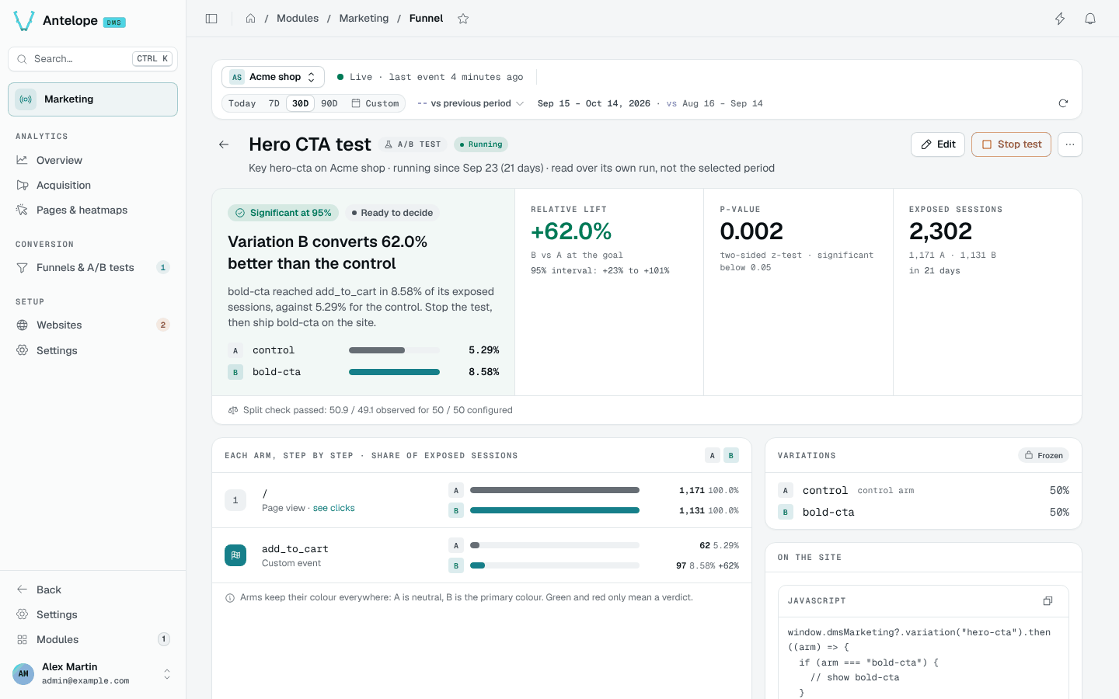1119x699 pixels.
Task: Go to home breadcrumb icon
Action: 250,19
